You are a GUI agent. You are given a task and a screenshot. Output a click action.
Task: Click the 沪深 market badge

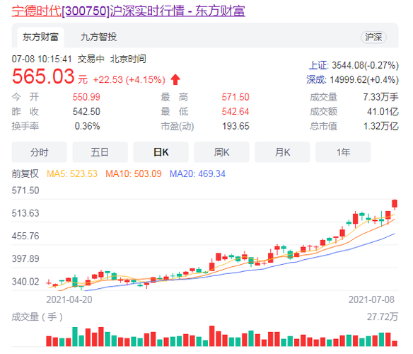pos(373,38)
